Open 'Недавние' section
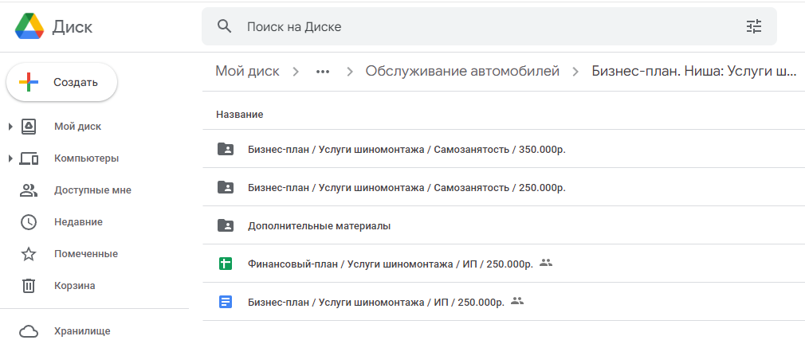805x344 pixels. tap(78, 222)
